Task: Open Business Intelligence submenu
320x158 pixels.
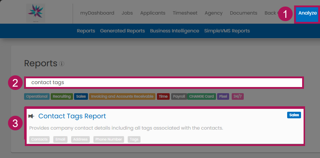Action: pyautogui.click(x=174, y=31)
